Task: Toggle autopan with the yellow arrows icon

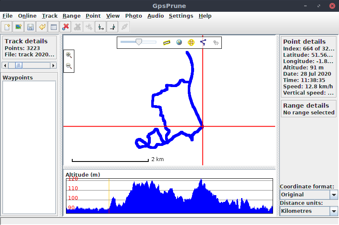Action: coord(191,42)
